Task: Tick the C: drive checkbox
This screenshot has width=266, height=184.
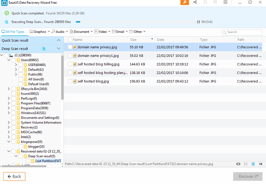Action: (6, 55)
